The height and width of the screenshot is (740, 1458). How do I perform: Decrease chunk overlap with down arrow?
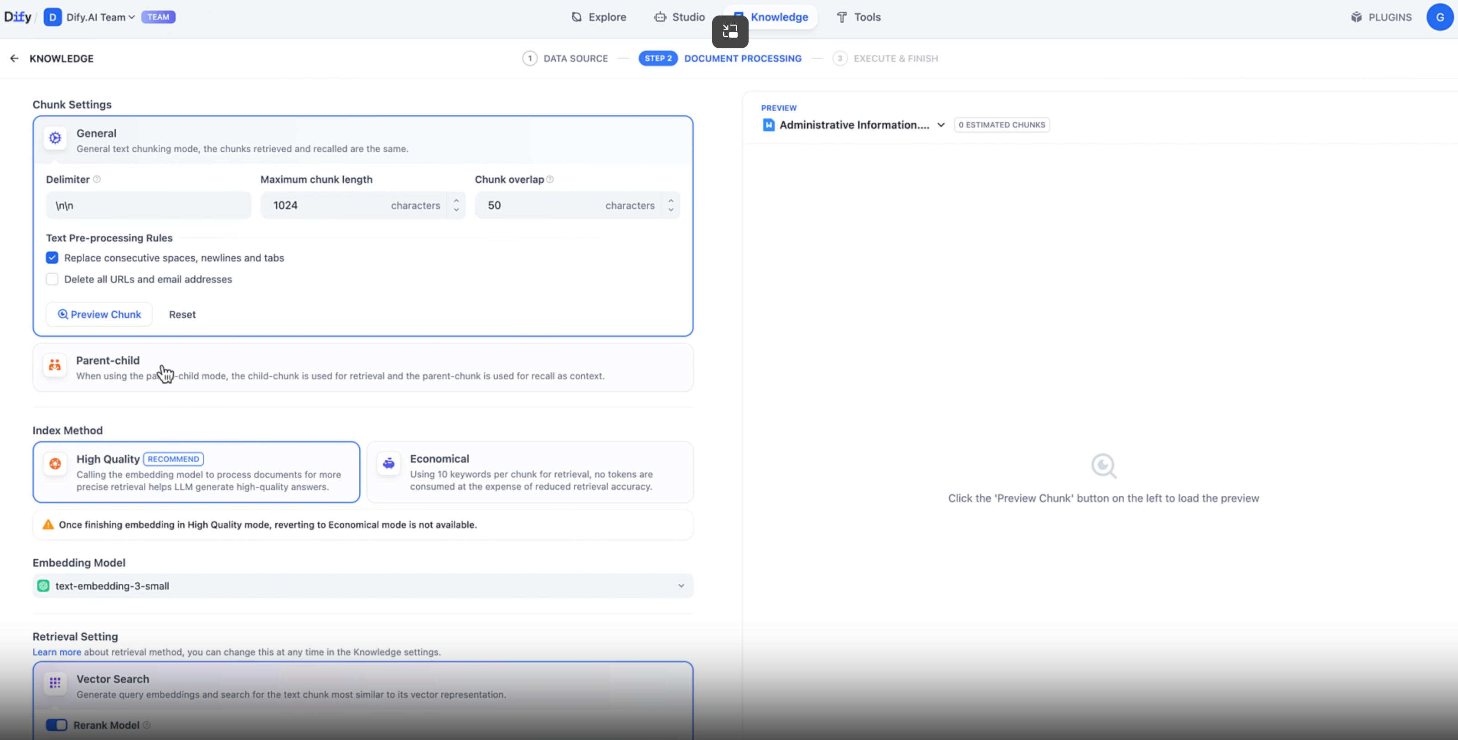tap(671, 211)
